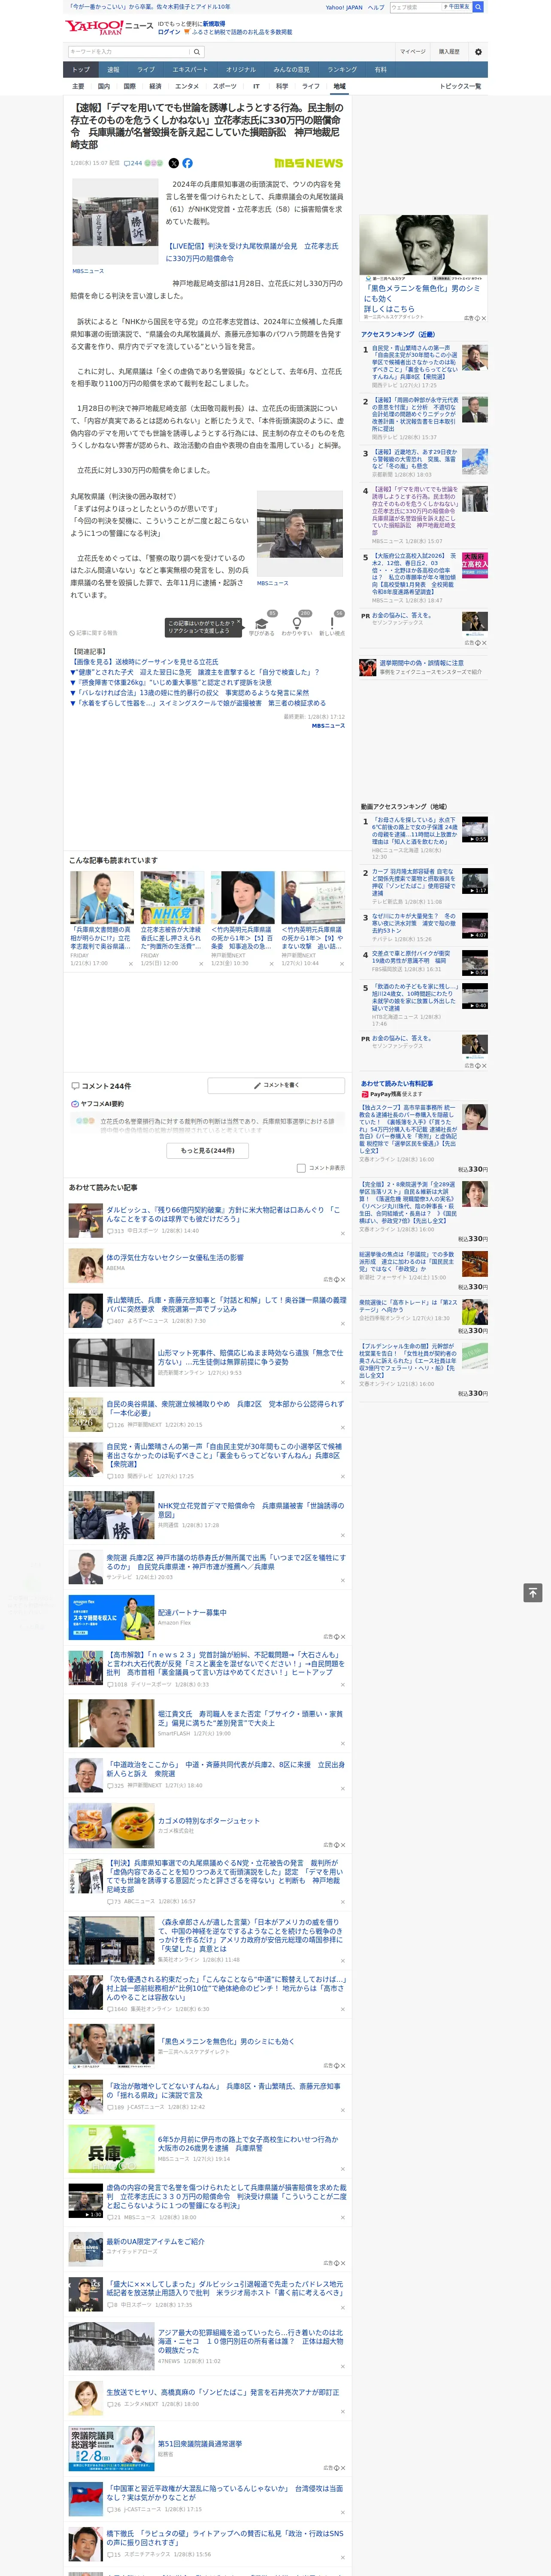Screen dimensions: 551x2576
Task: Click the blue web search magnifier button
Action: [478, 7]
